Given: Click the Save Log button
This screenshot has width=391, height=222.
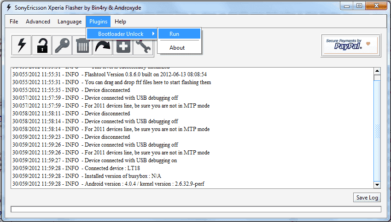Looking at the screenshot, I should coord(367,197).
